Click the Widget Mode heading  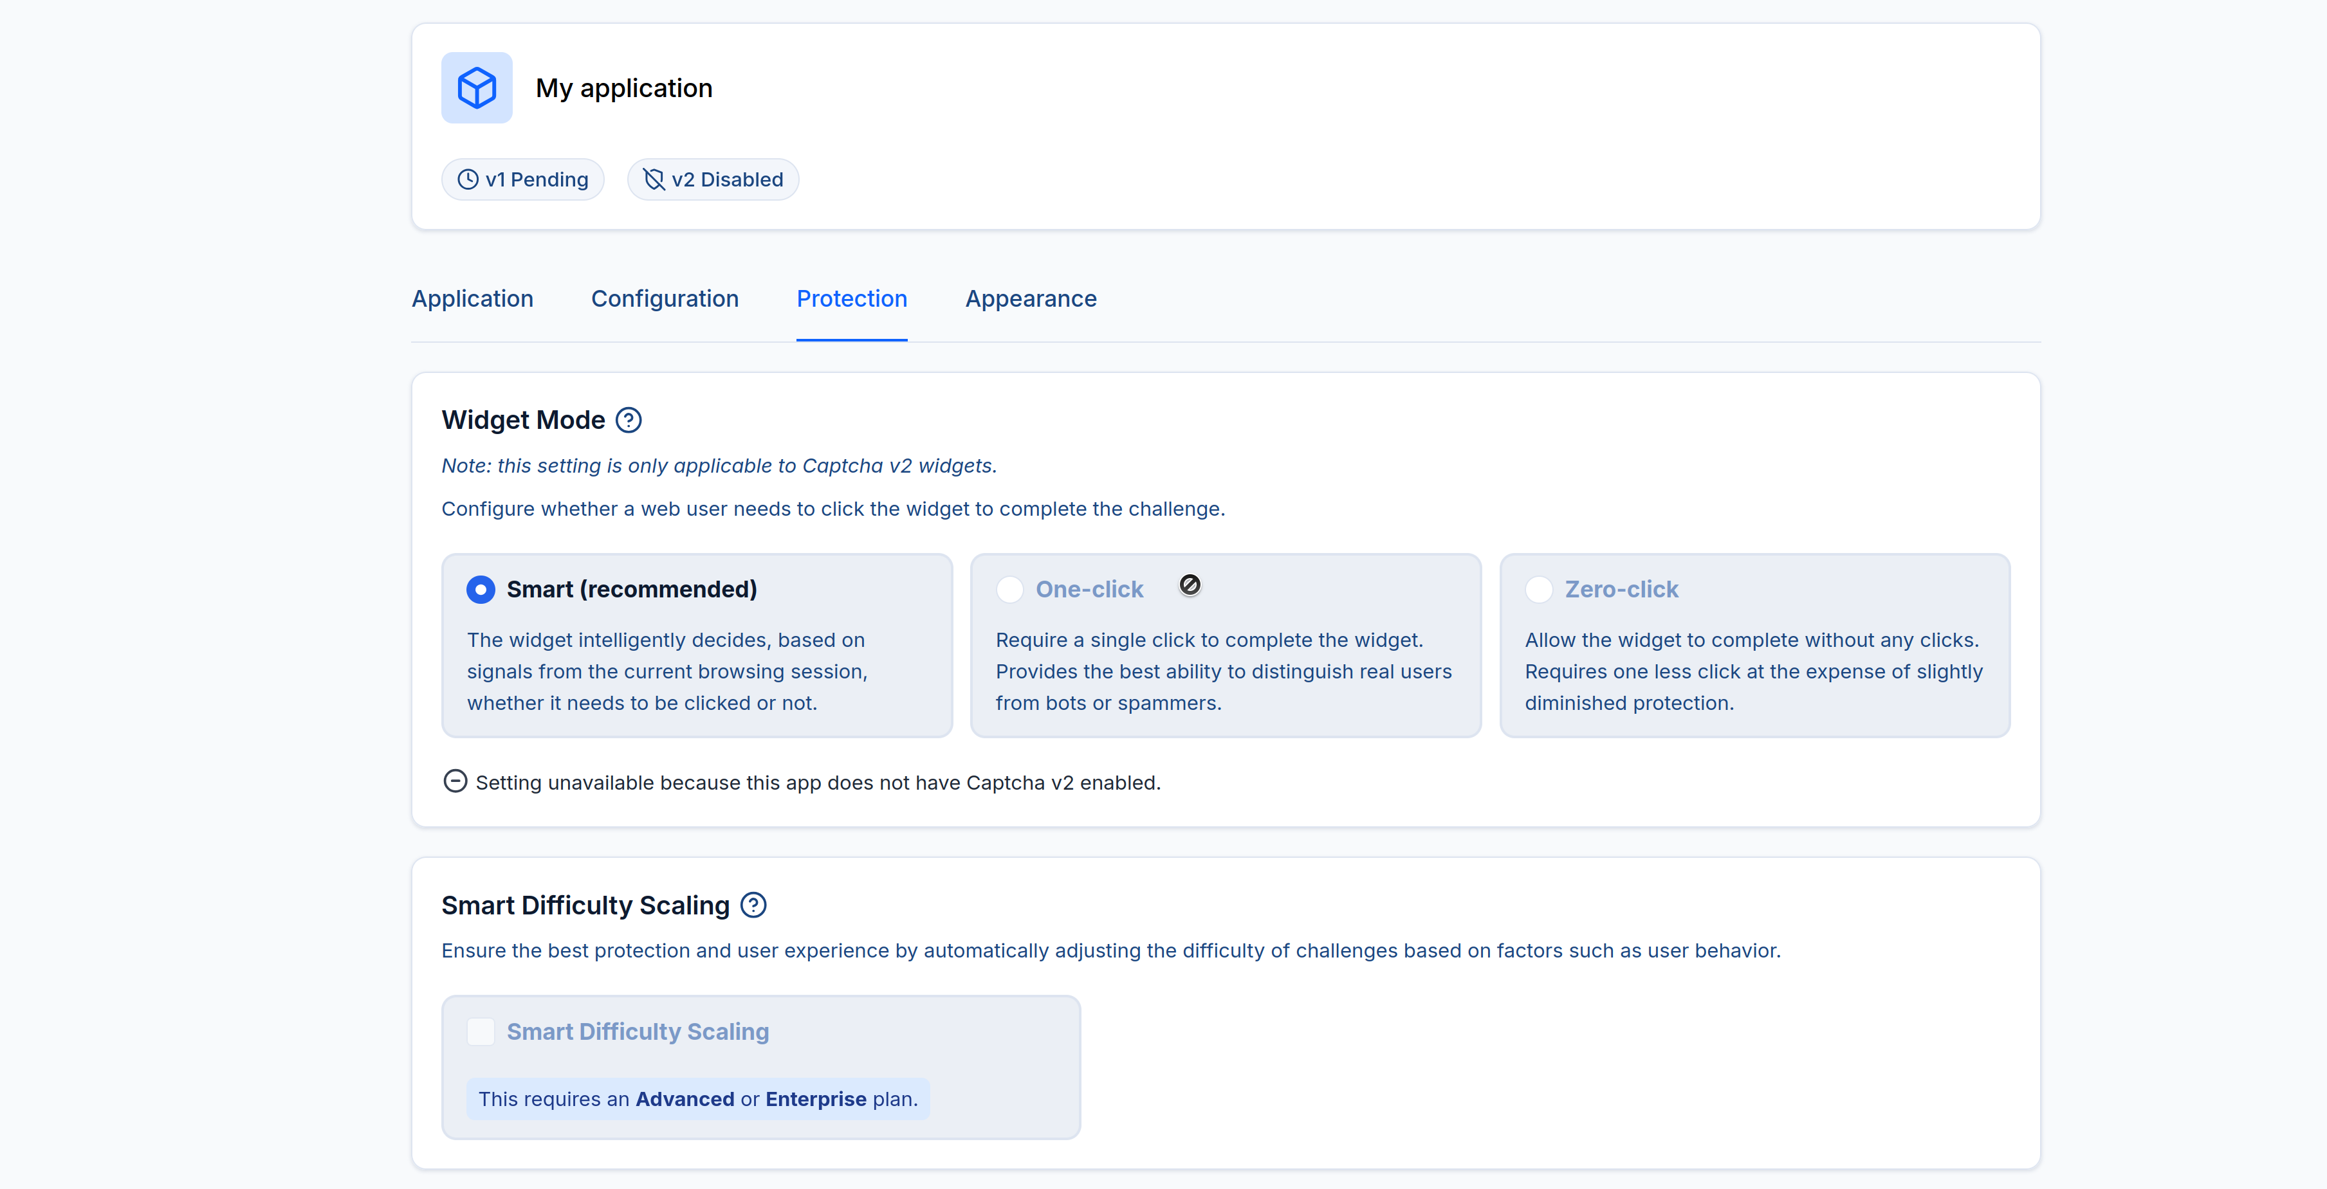[x=523, y=421]
